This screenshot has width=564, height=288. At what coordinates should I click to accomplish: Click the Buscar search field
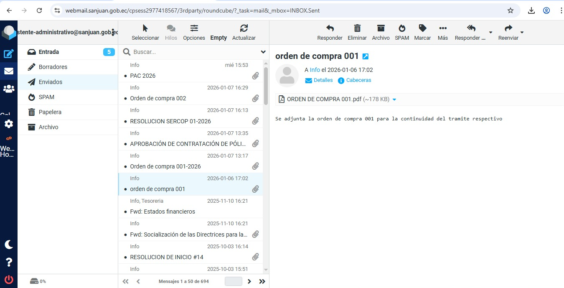[192, 52]
